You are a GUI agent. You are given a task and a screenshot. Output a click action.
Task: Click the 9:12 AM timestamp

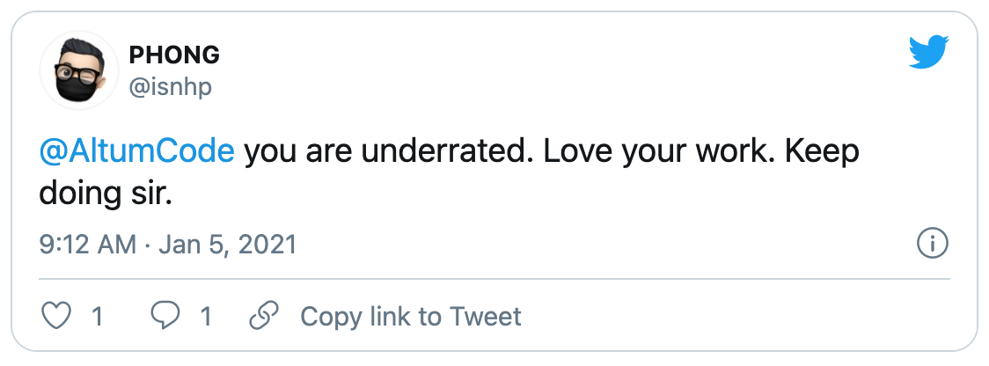tap(88, 245)
